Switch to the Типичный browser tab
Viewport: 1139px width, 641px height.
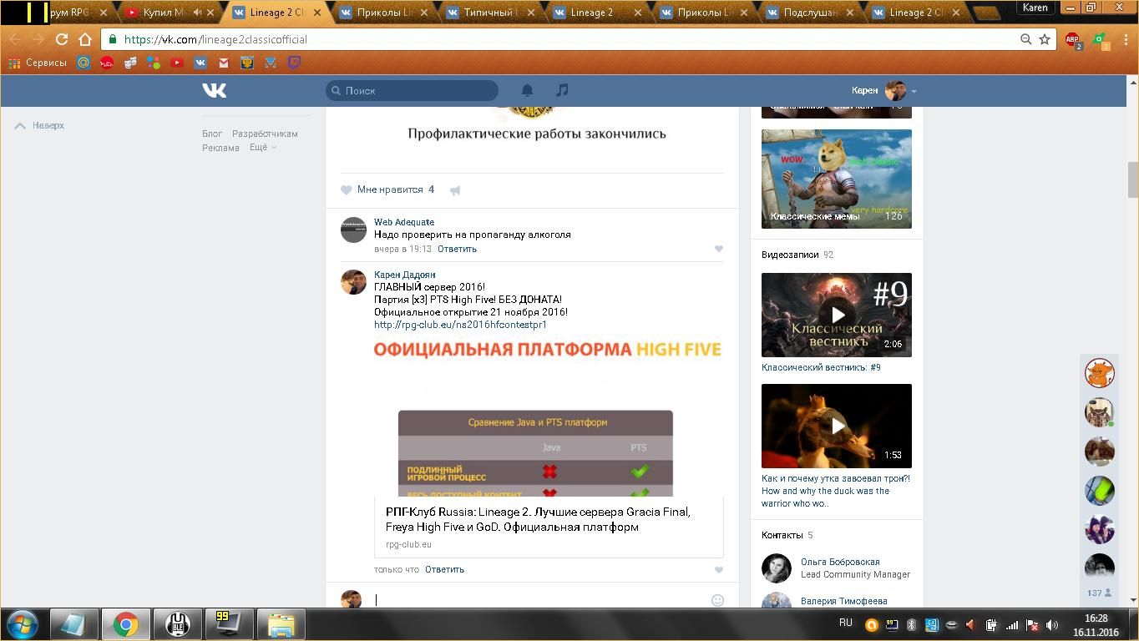click(x=492, y=13)
